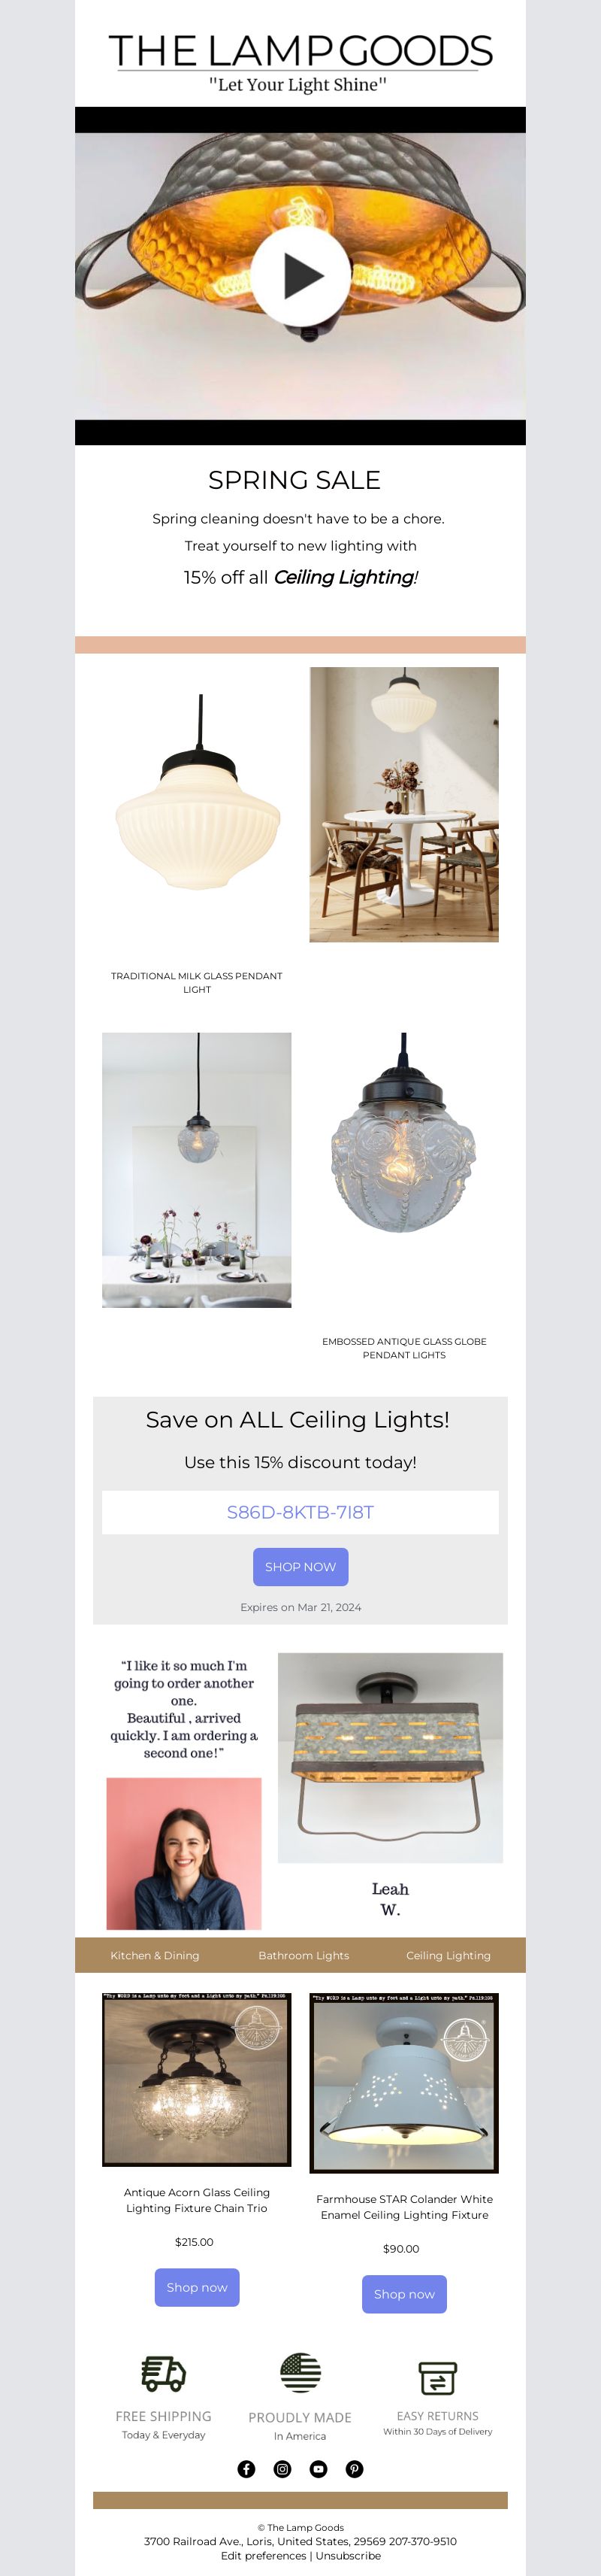Click the easy returns box icon
Screen dimensions: 601x2576
click(x=437, y=2378)
